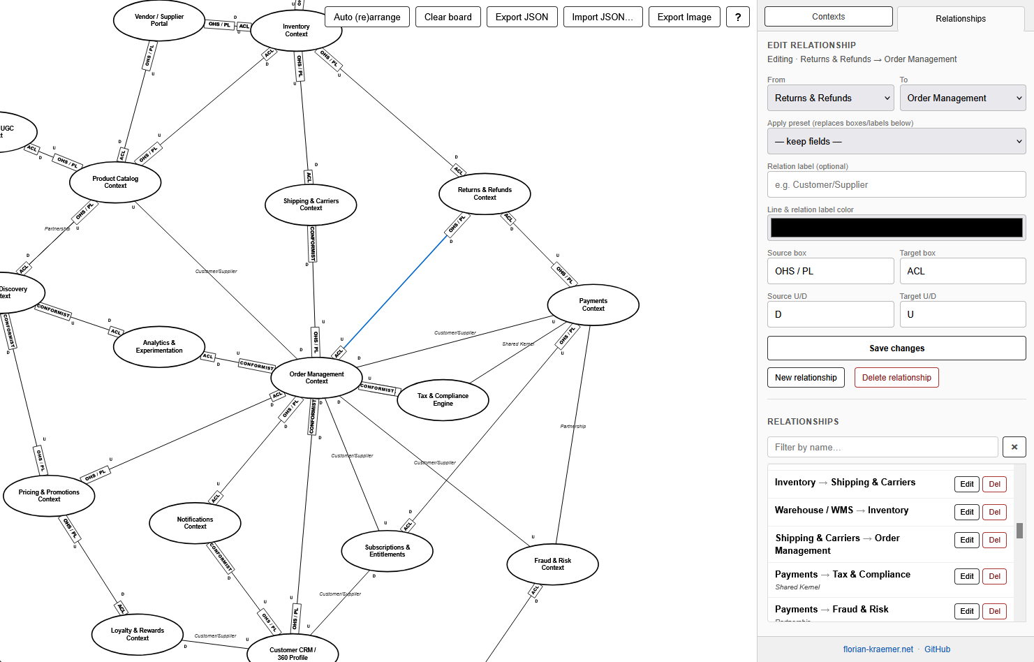Click Auto (re)arrange in the toolbar
1034x662 pixels.
[x=367, y=17]
